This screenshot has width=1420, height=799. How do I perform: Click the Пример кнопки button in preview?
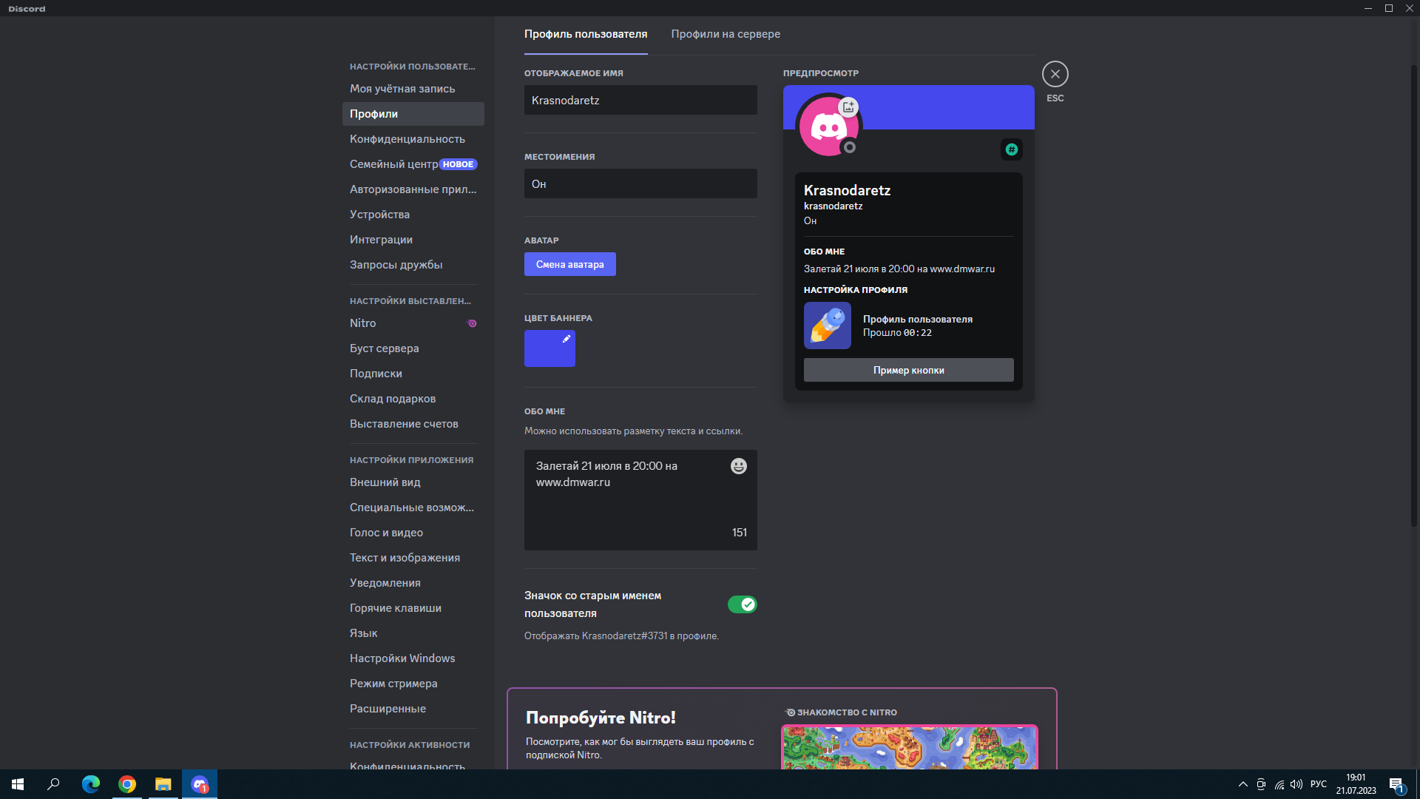909,370
